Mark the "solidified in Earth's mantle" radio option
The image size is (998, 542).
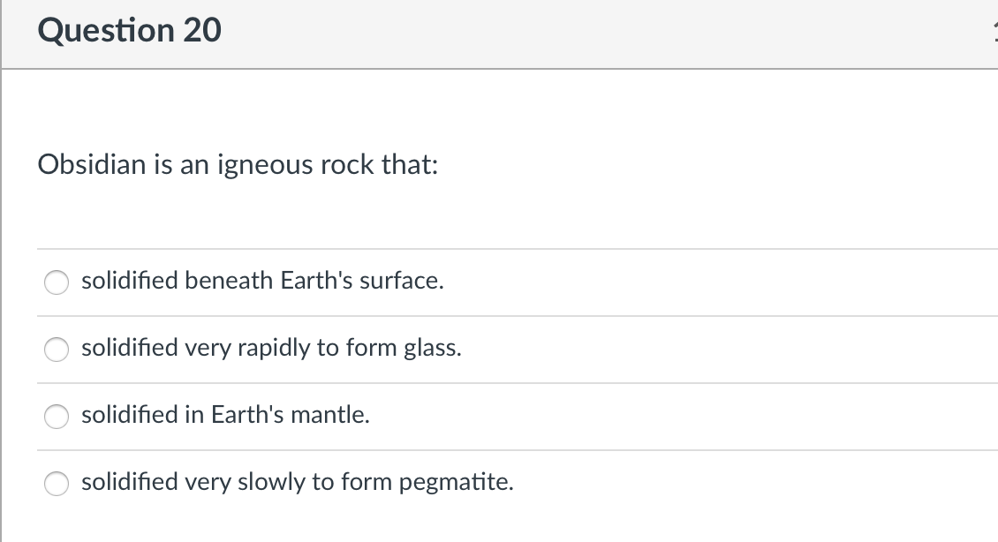tap(57, 416)
